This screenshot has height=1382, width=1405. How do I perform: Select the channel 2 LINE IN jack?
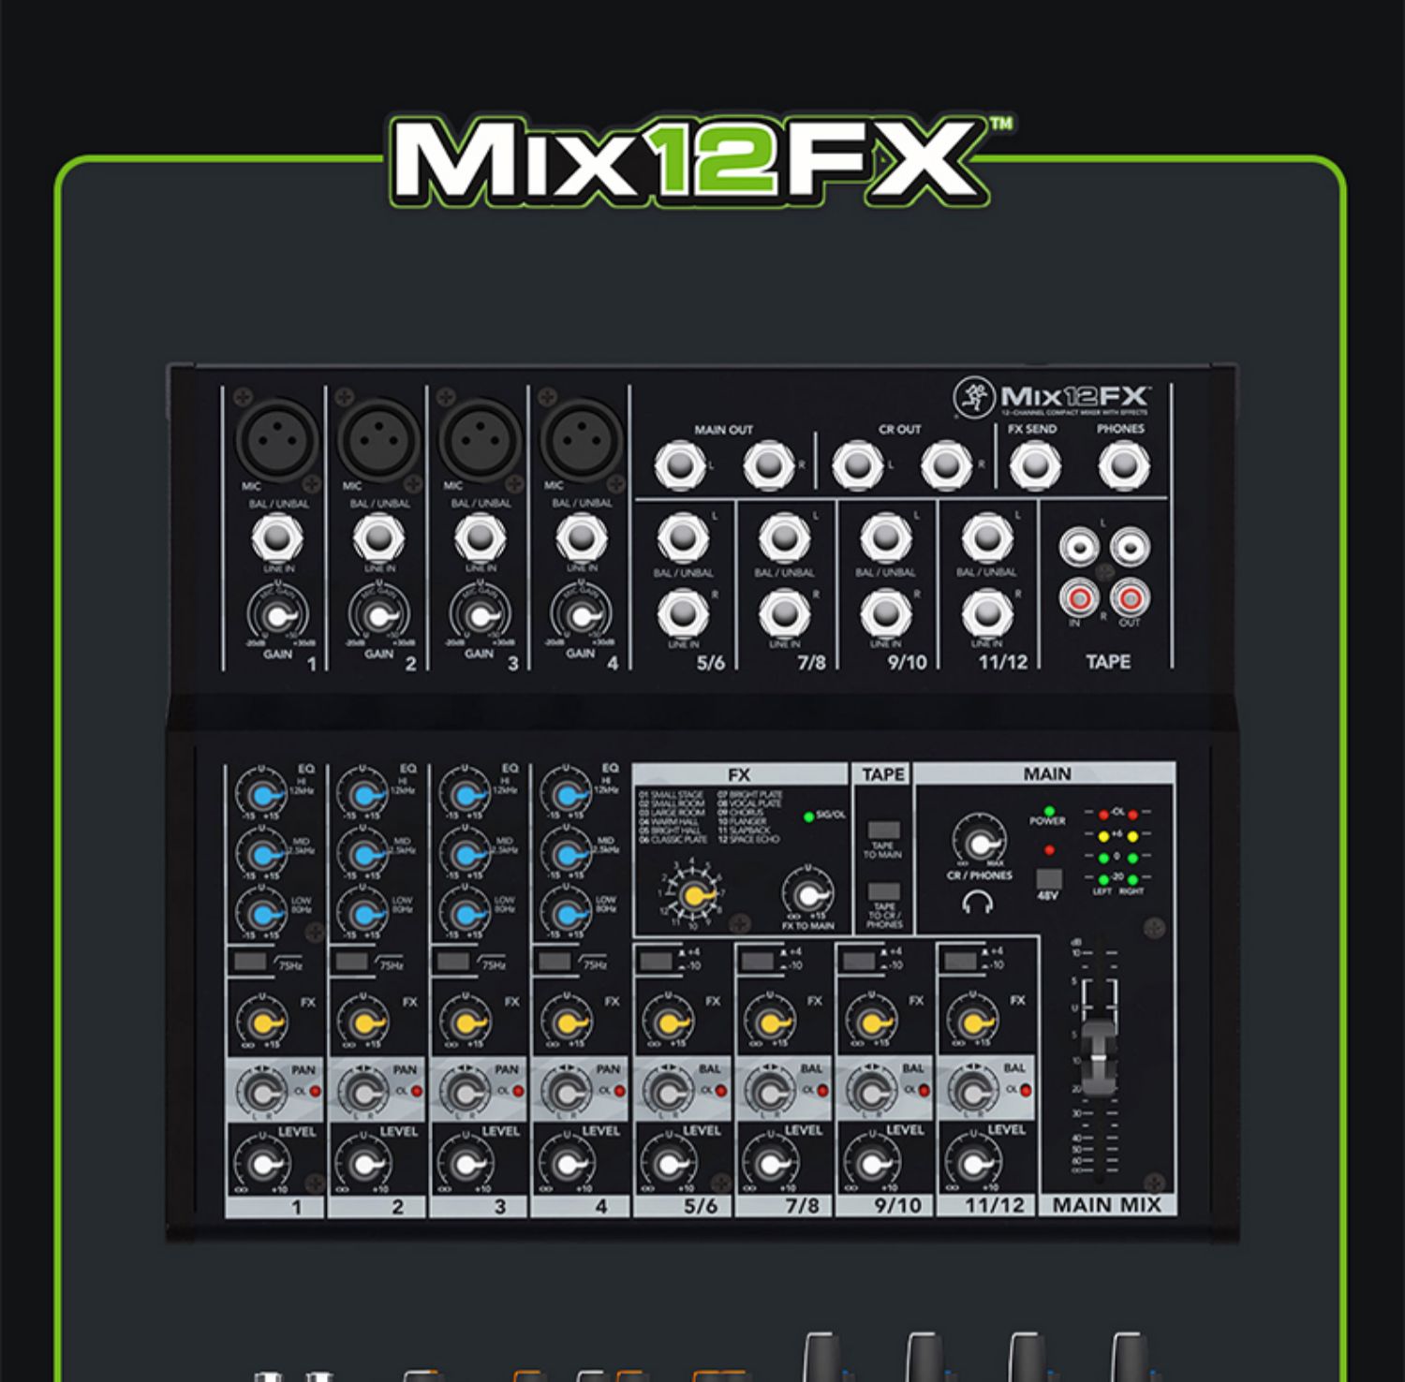pos(378,538)
